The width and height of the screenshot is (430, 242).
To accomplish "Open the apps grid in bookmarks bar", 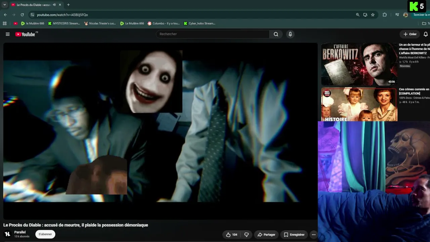I will click(x=5, y=24).
